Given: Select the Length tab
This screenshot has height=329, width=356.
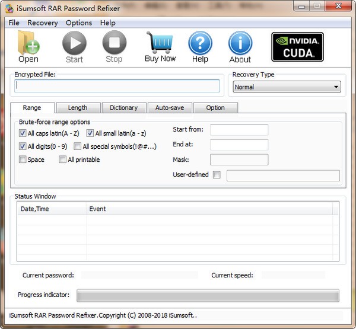Looking at the screenshot, I should [77, 108].
